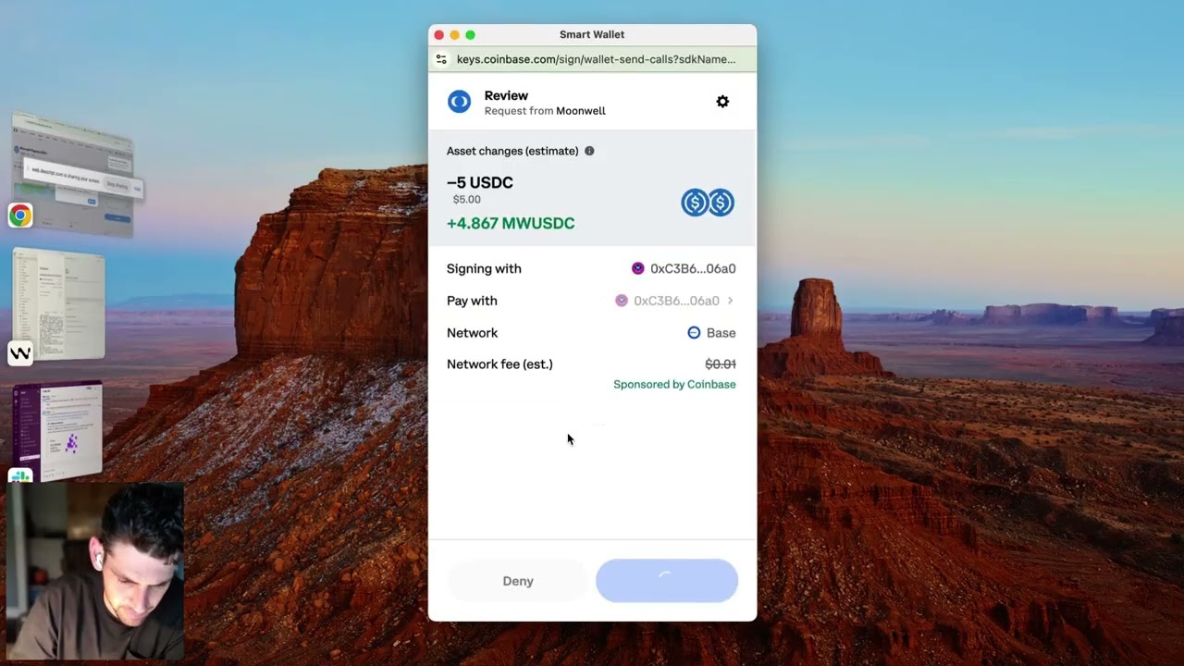Click the Sponsored by Coinbase text
1184x666 pixels.
tap(674, 385)
